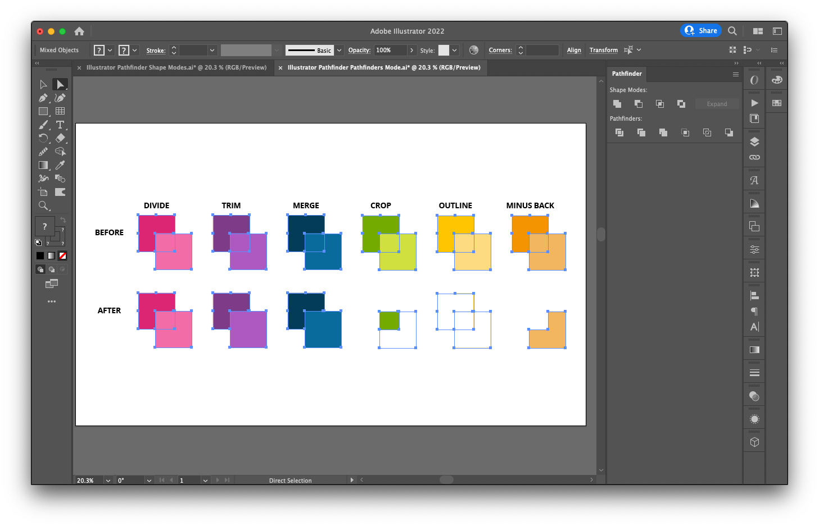Open the Basic brush definition dropdown
819x526 pixels.
coord(339,50)
